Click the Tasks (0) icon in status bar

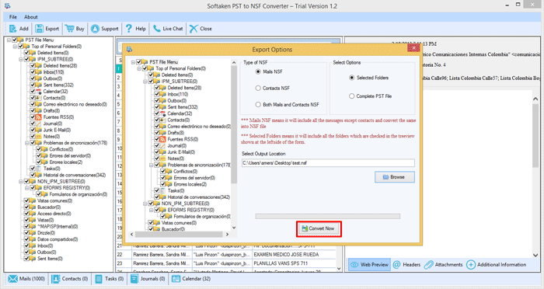click(99, 279)
